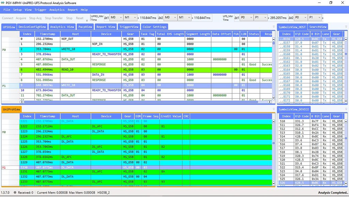Image resolution: width=349 pixels, height=198 pixels.
Task: Click UFSView table's vertical scroll up arrow
Action: [274, 39]
